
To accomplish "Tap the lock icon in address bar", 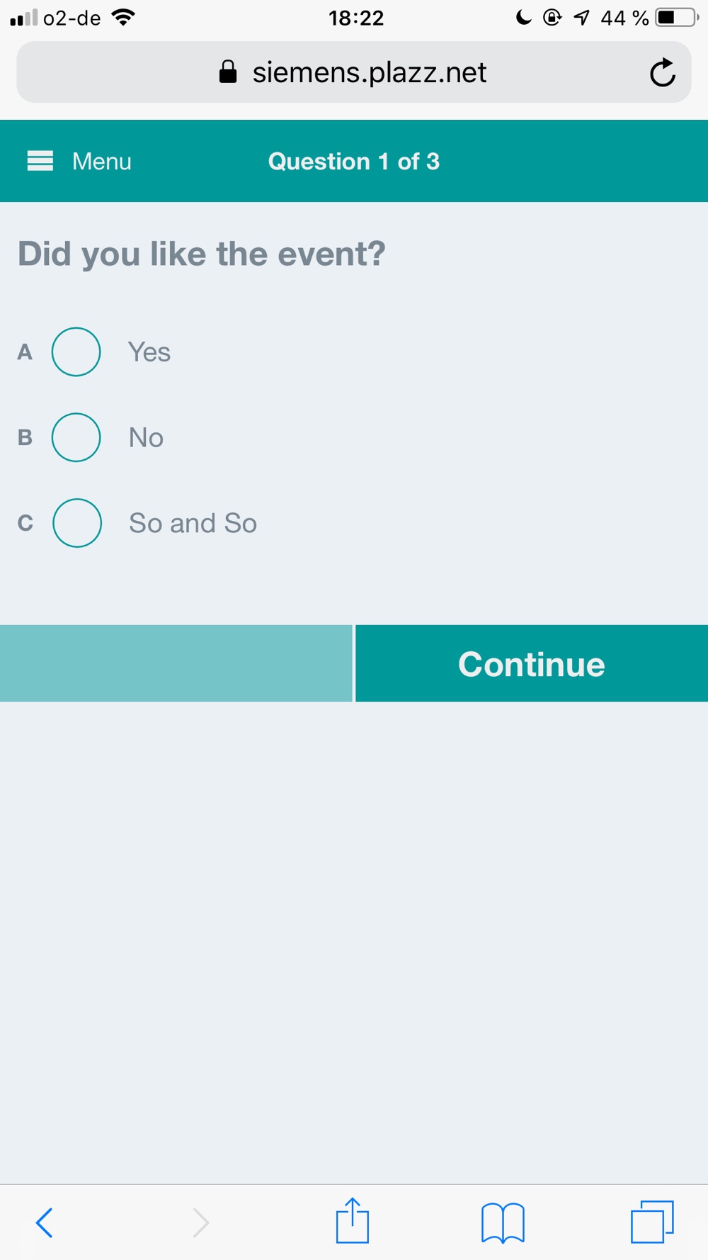I will click(x=228, y=72).
